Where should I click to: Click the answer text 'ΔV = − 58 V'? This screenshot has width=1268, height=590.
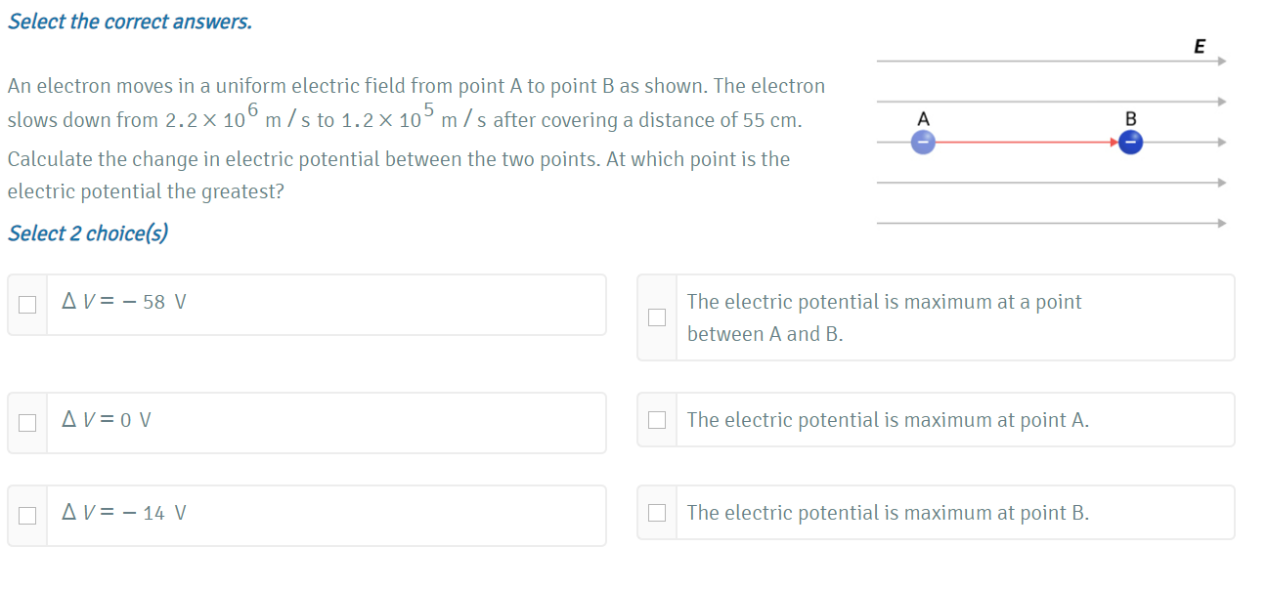click(124, 302)
